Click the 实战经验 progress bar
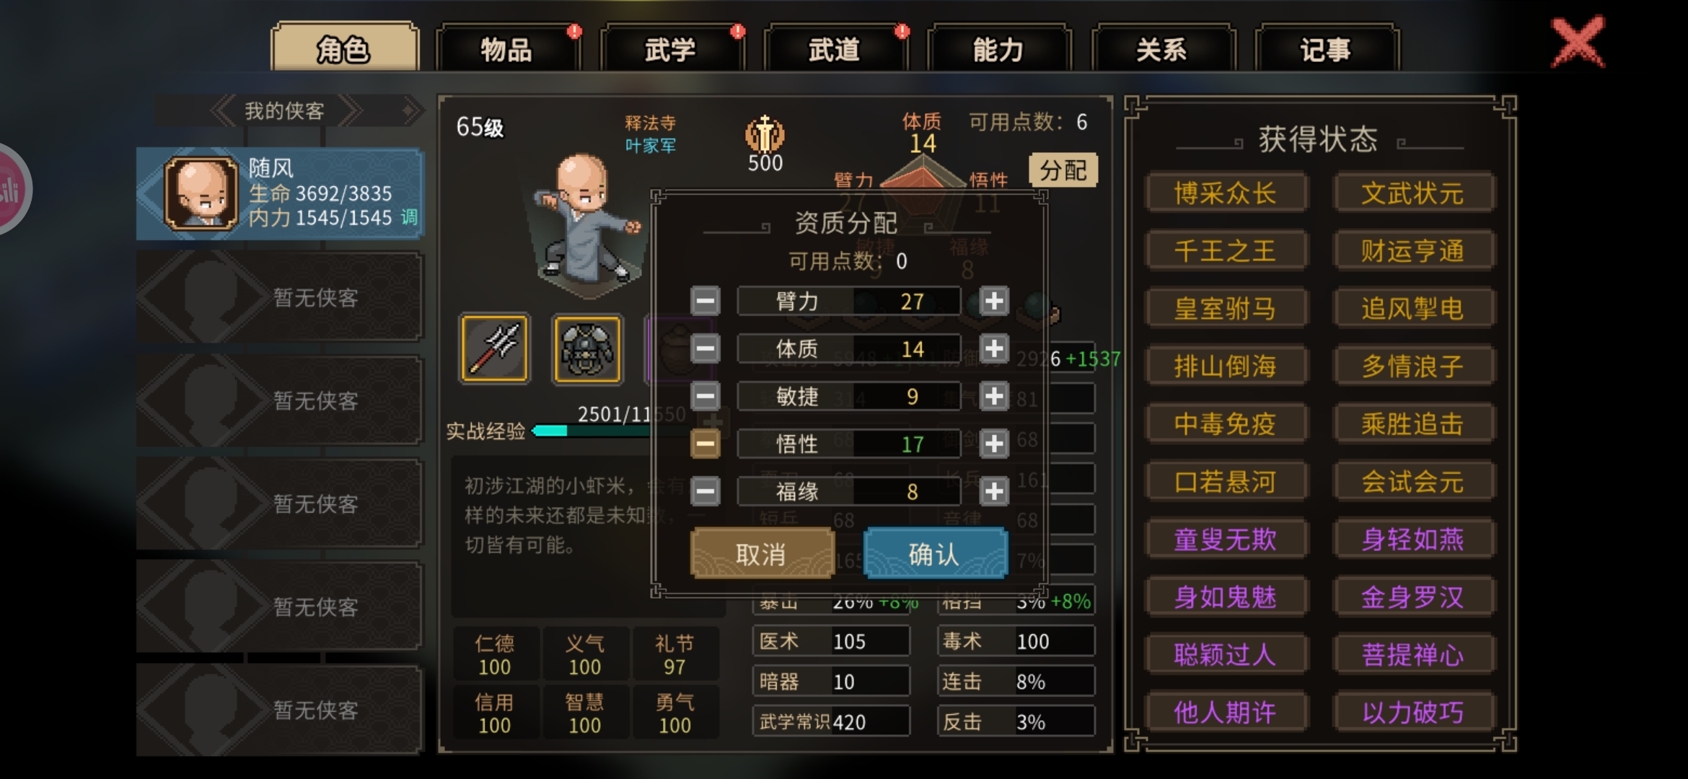The image size is (1688, 779). point(592,431)
